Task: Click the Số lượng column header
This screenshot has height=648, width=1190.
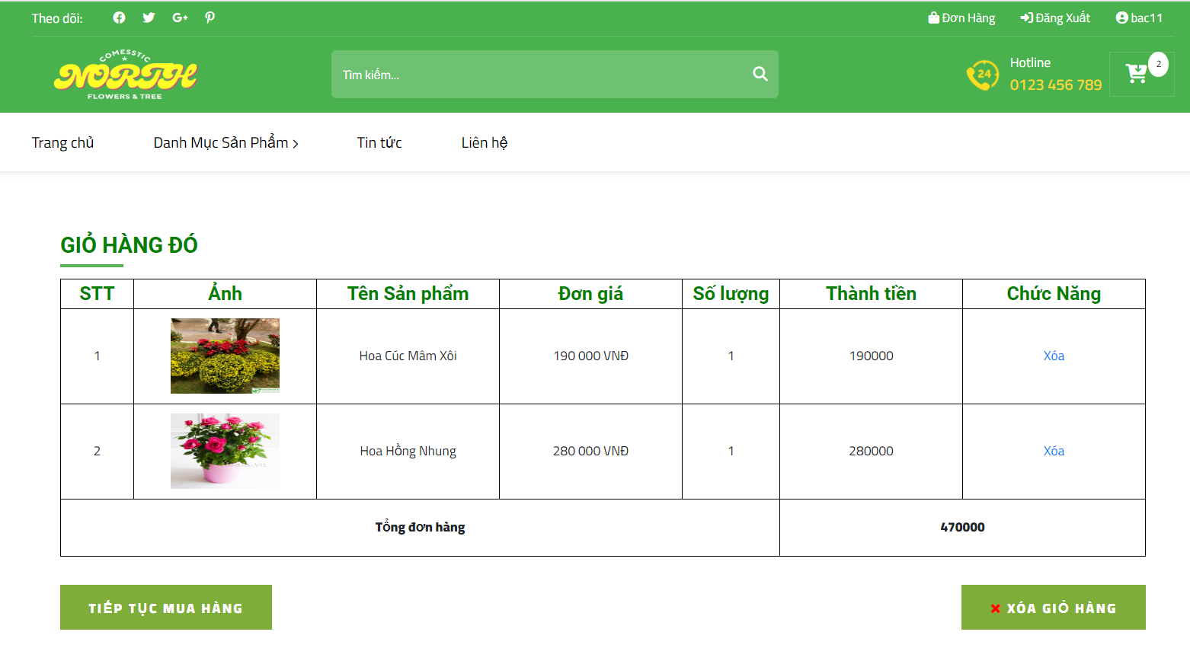Action: point(731,294)
